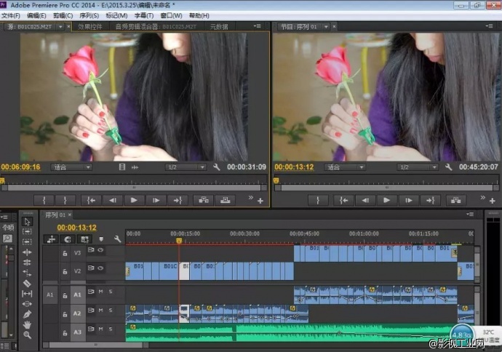Select the Pen tool

point(27,314)
